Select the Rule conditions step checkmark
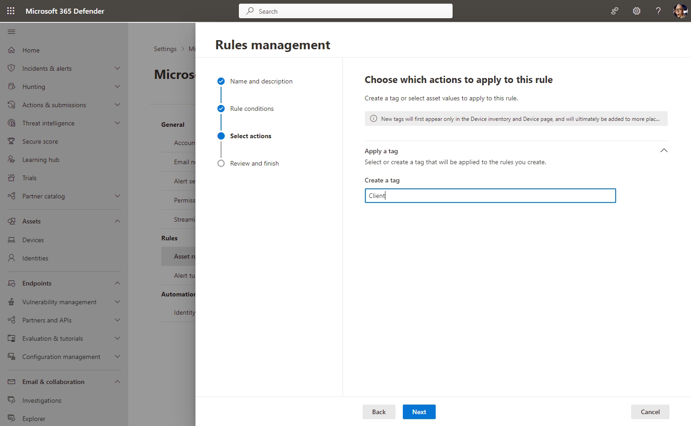Viewport: 691px width, 426px height. [221, 109]
